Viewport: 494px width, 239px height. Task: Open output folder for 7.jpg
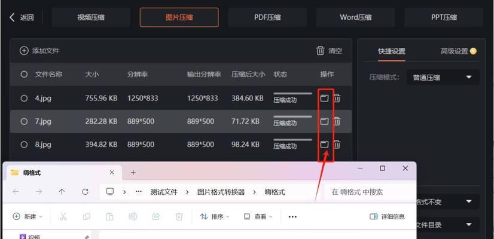[324, 121]
